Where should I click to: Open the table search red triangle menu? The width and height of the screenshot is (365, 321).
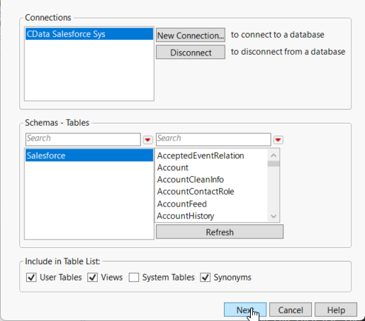pyautogui.click(x=278, y=140)
